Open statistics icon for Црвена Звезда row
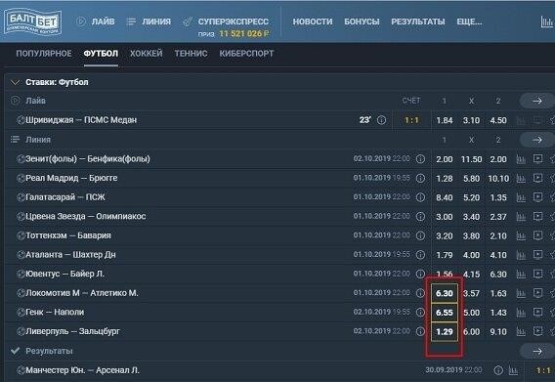The width and height of the screenshot is (555, 382). point(521,216)
